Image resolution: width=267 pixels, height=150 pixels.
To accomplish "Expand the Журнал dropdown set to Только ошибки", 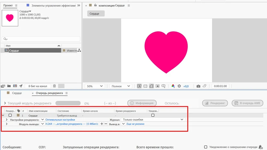I will (x=153, y=120).
